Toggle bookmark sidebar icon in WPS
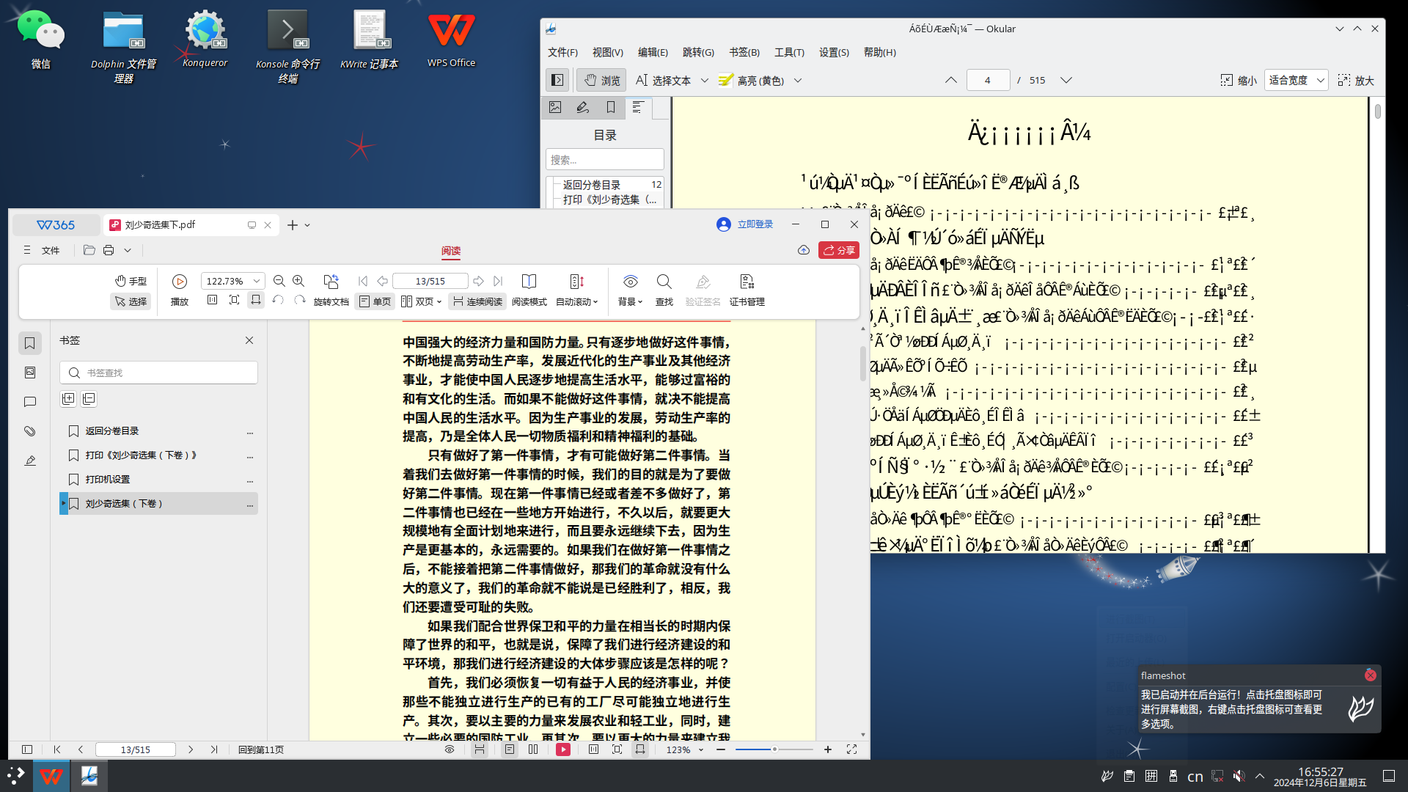This screenshot has width=1408, height=792. (30, 343)
